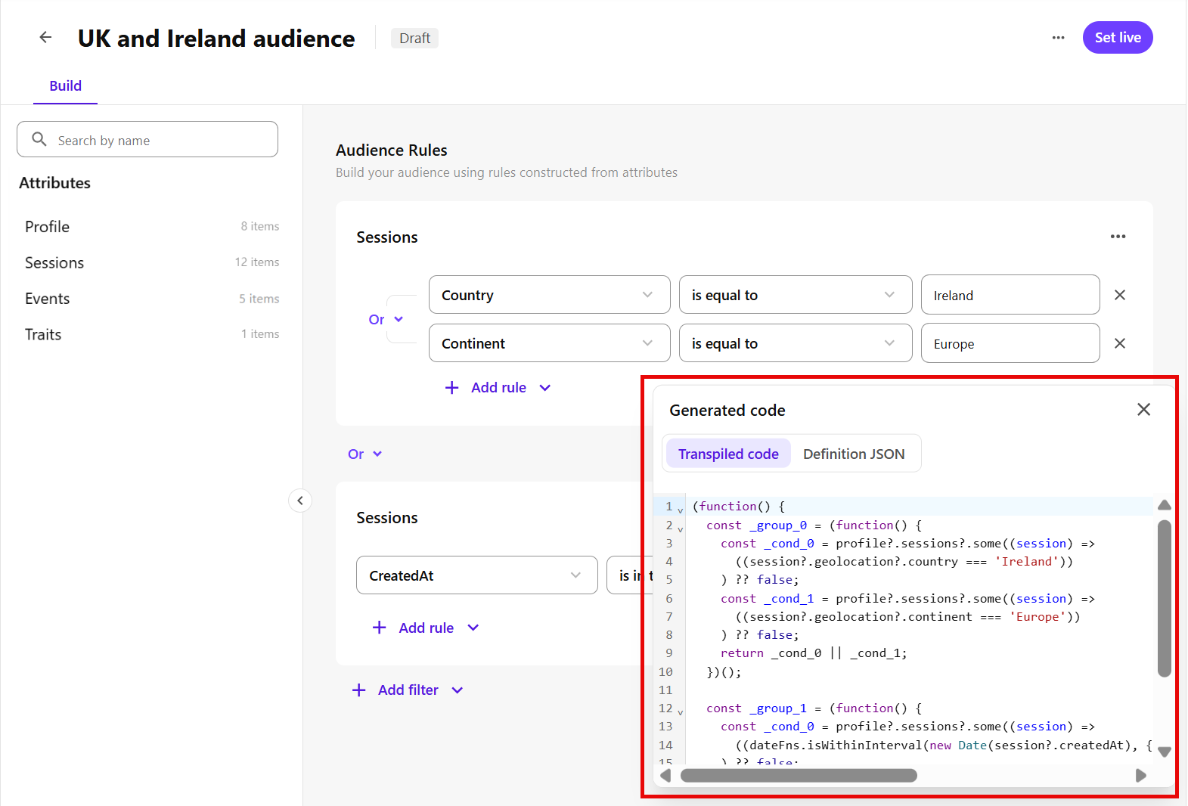Open the Events attributes category
The width and height of the screenshot is (1188, 806).
click(151, 299)
